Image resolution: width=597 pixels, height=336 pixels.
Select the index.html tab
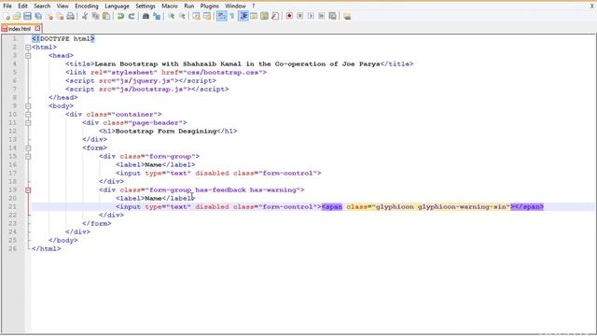19,29
